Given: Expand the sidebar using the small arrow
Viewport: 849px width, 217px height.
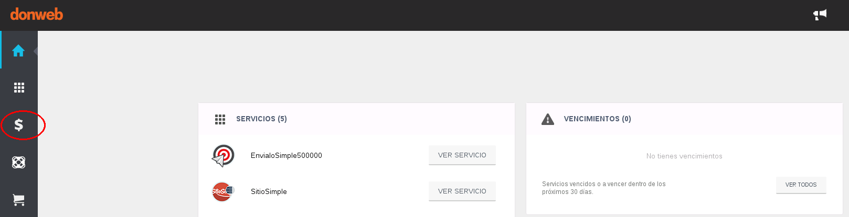Looking at the screenshot, I should pyautogui.click(x=36, y=51).
